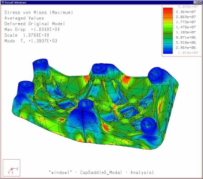Click the 'CapSaddle5_Modal' caption text
This screenshot has width=203, height=179.
(x=101, y=172)
